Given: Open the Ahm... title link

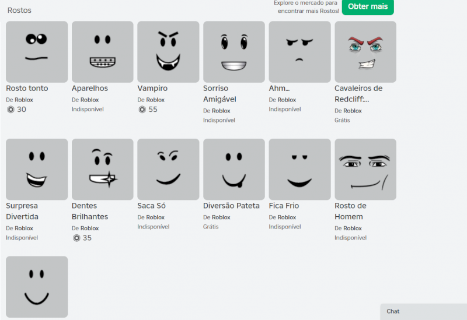Looking at the screenshot, I should 279,89.
